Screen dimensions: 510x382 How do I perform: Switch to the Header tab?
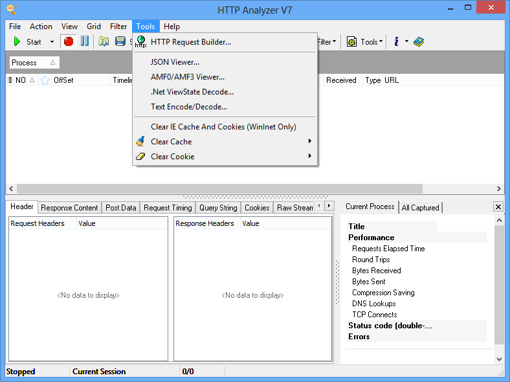point(22,207)
